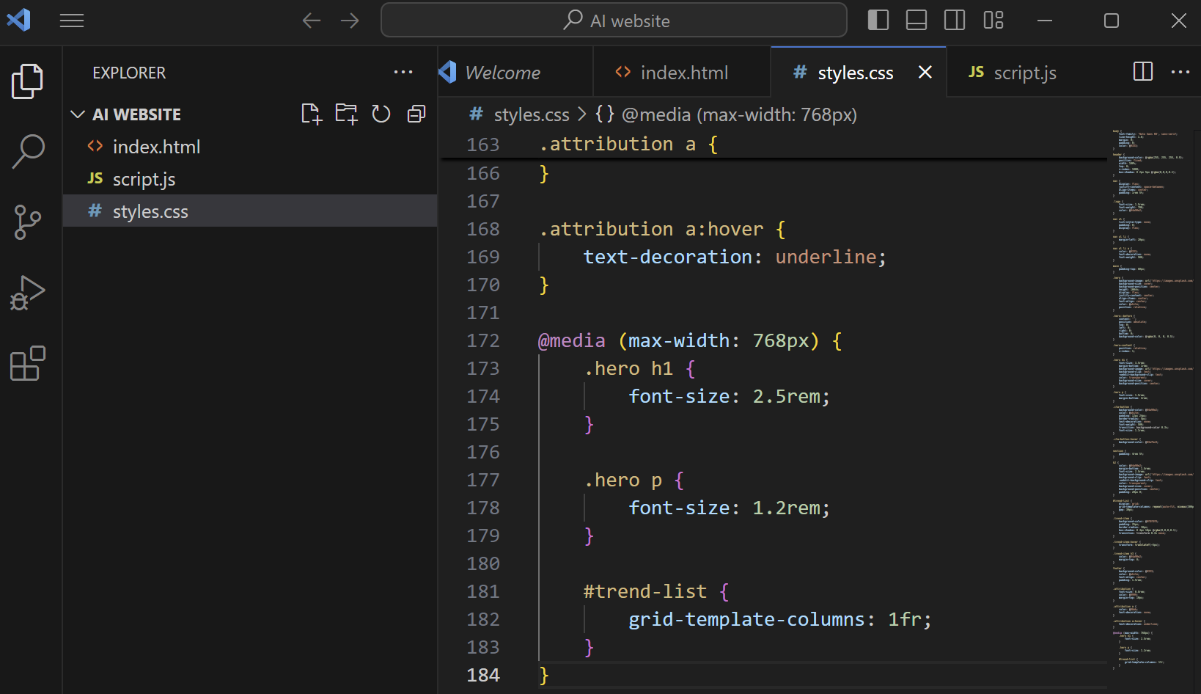1201x694 pixels.
Task: Go forward with the right arrow
Action: [350, 21]
